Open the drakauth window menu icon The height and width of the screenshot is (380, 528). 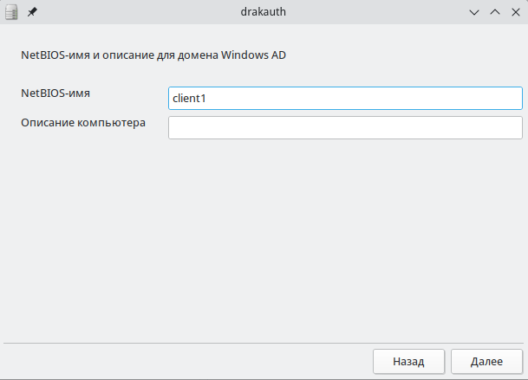pos(12,12)
